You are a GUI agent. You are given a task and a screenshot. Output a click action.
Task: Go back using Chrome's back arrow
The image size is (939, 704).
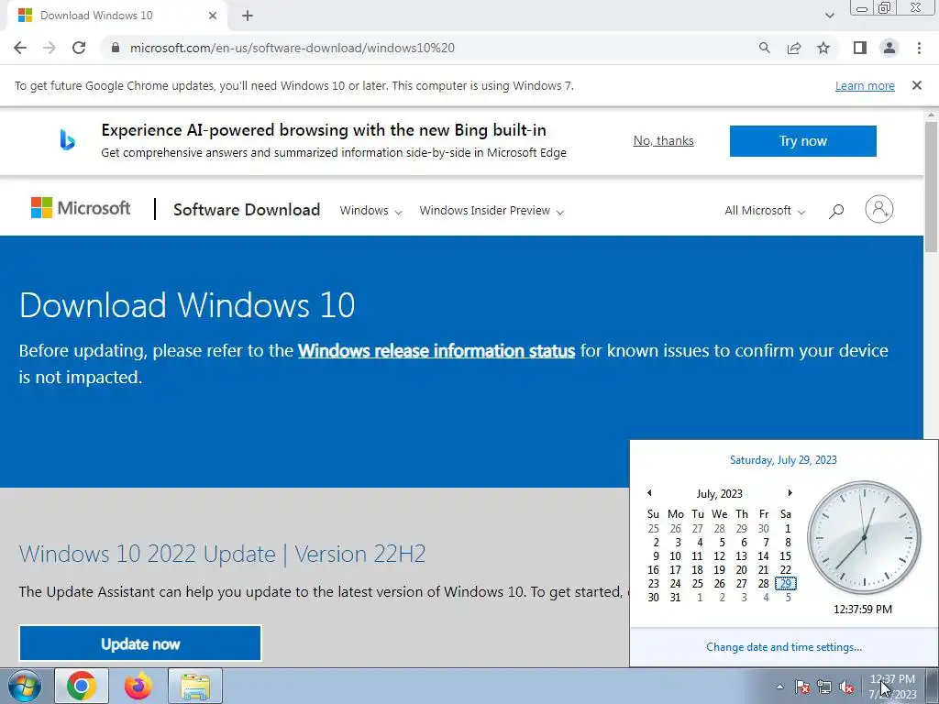click(20, 48)
